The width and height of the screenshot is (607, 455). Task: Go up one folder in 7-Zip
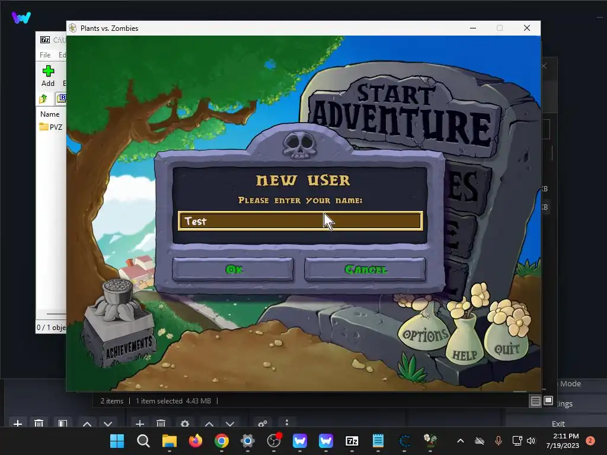pyautogui.click(x=43, y=99)
